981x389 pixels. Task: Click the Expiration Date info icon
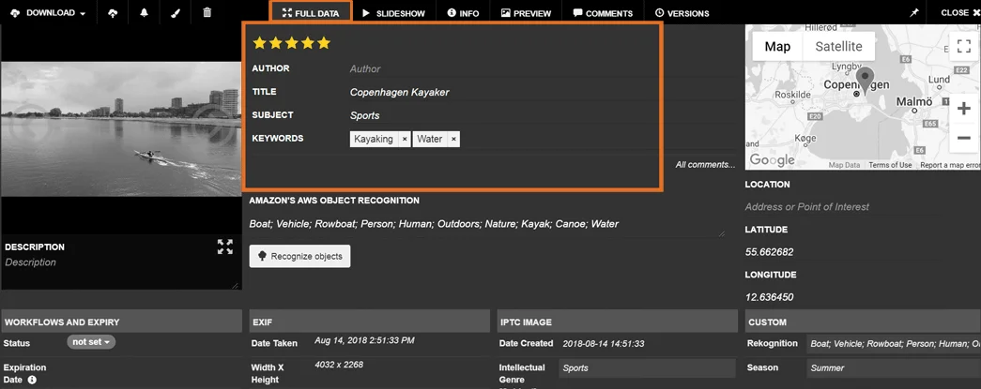[x=32, y=379]
